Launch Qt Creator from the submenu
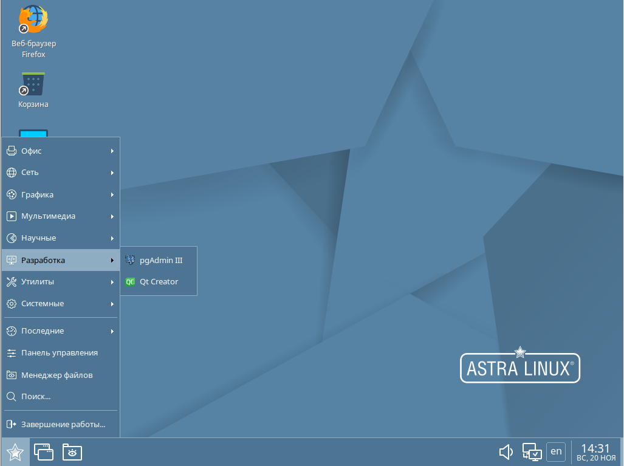The height and width of the screenshot is (466, 624). (x=159, y=282)
